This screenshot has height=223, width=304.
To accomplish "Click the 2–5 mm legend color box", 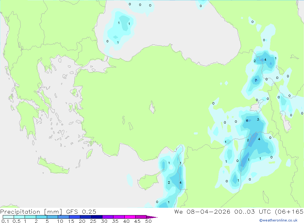I will 41,217.
